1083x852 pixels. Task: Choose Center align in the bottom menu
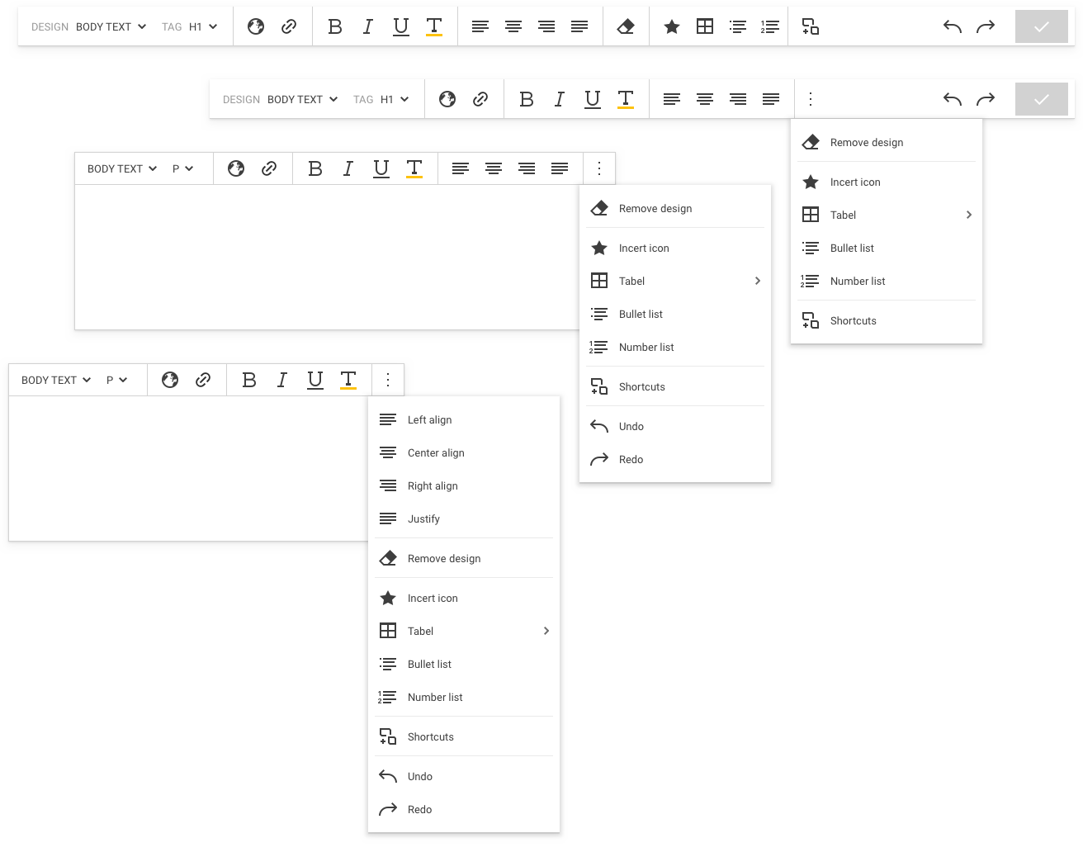[x=464, y=452]
